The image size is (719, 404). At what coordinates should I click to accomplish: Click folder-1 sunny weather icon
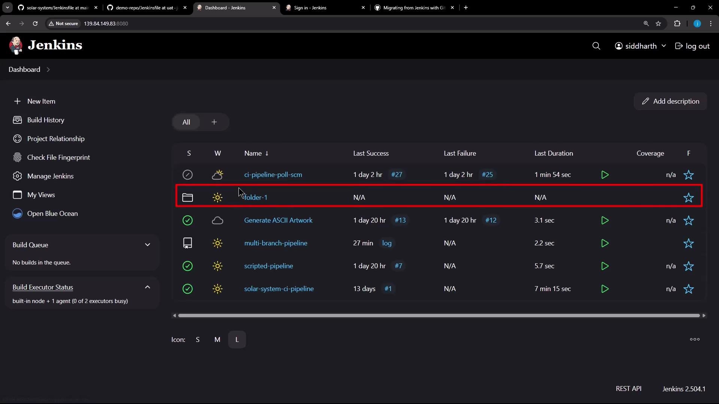coord(218,198)
